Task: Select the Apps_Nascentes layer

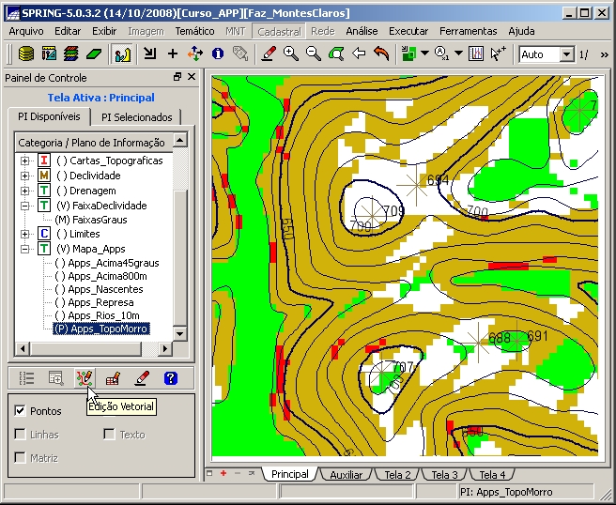Action: pos(105,289)
